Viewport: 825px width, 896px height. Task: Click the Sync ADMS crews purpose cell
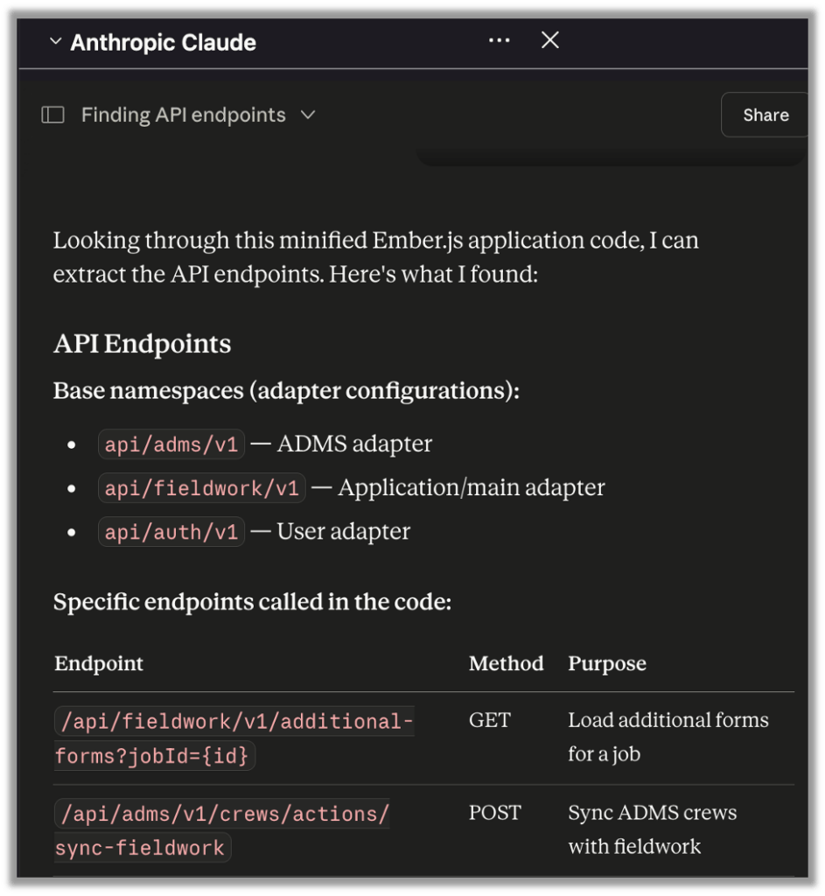[652, 829]
